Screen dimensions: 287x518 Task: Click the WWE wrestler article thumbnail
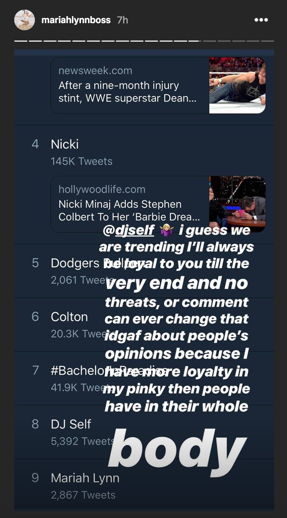click(x=237, y=85)
